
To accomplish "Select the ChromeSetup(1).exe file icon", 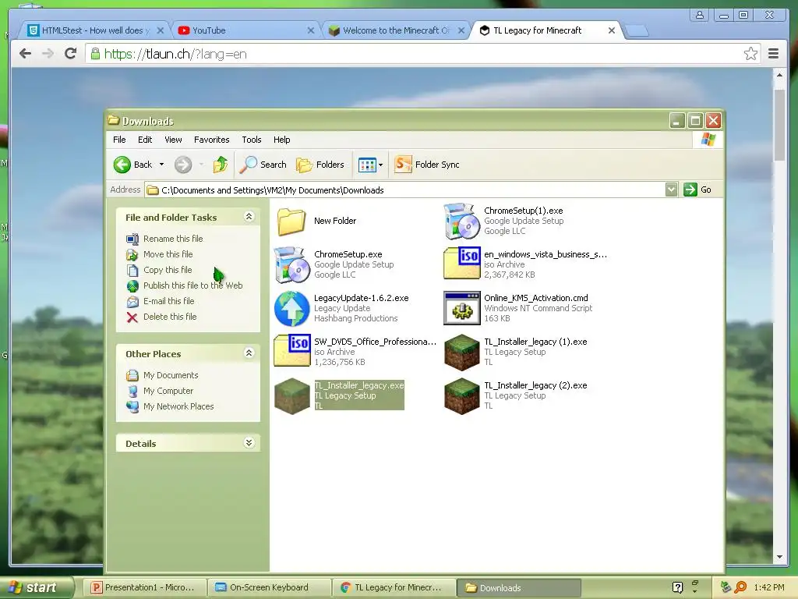I will (x=461, y=221).
